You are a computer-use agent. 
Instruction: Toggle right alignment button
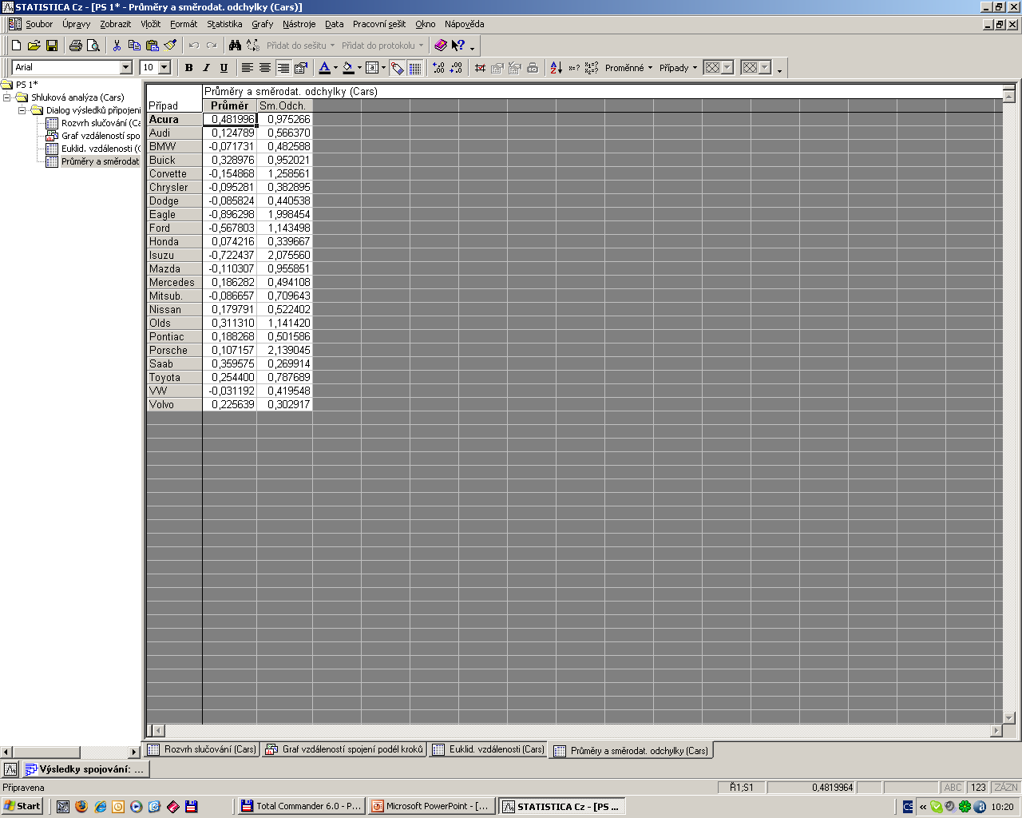(283, 68)
